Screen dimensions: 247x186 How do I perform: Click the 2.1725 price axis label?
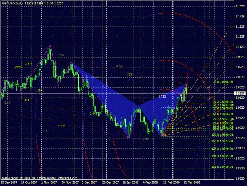tap(240, 17)
